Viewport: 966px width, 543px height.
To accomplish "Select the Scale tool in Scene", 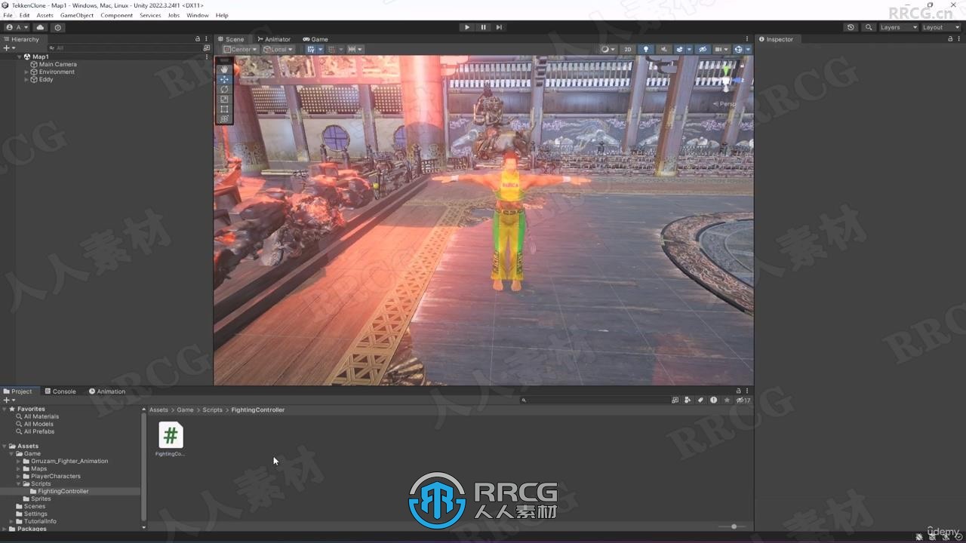I will pyautogui.click(x=224, y=99).
